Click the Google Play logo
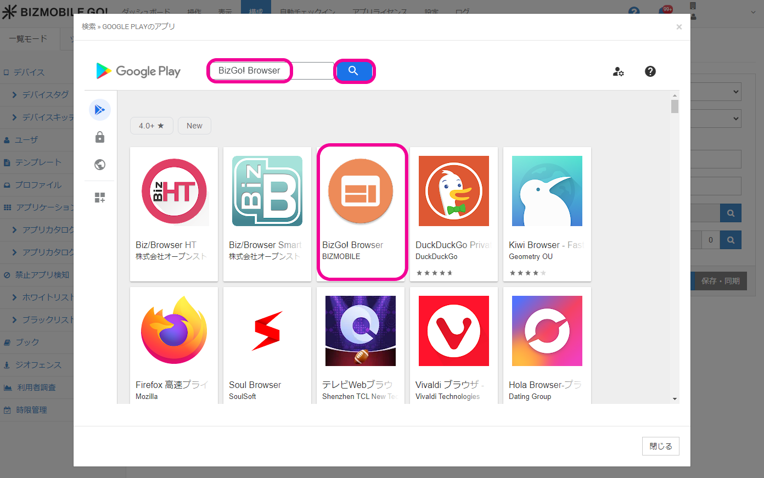Viewport: 764px width, 478px height. click(x=138, y=71)
